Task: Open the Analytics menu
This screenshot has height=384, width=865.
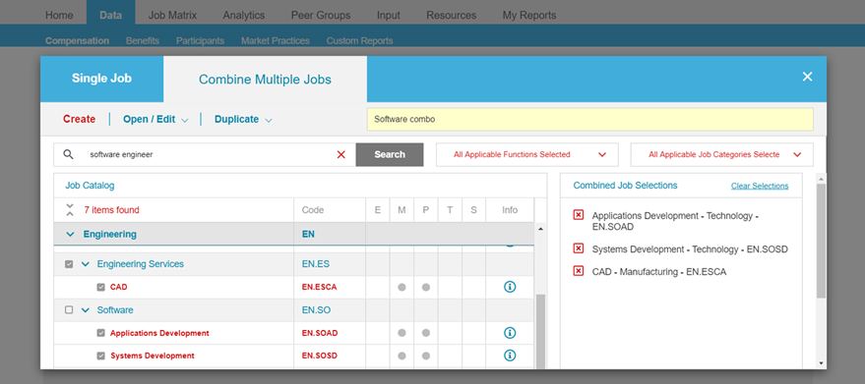Action: point(244,15)
